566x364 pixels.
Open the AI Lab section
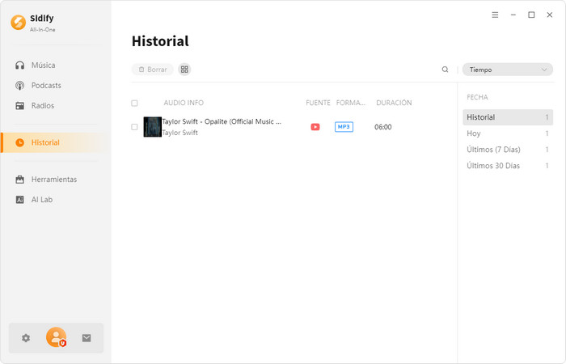coord(41,200)
